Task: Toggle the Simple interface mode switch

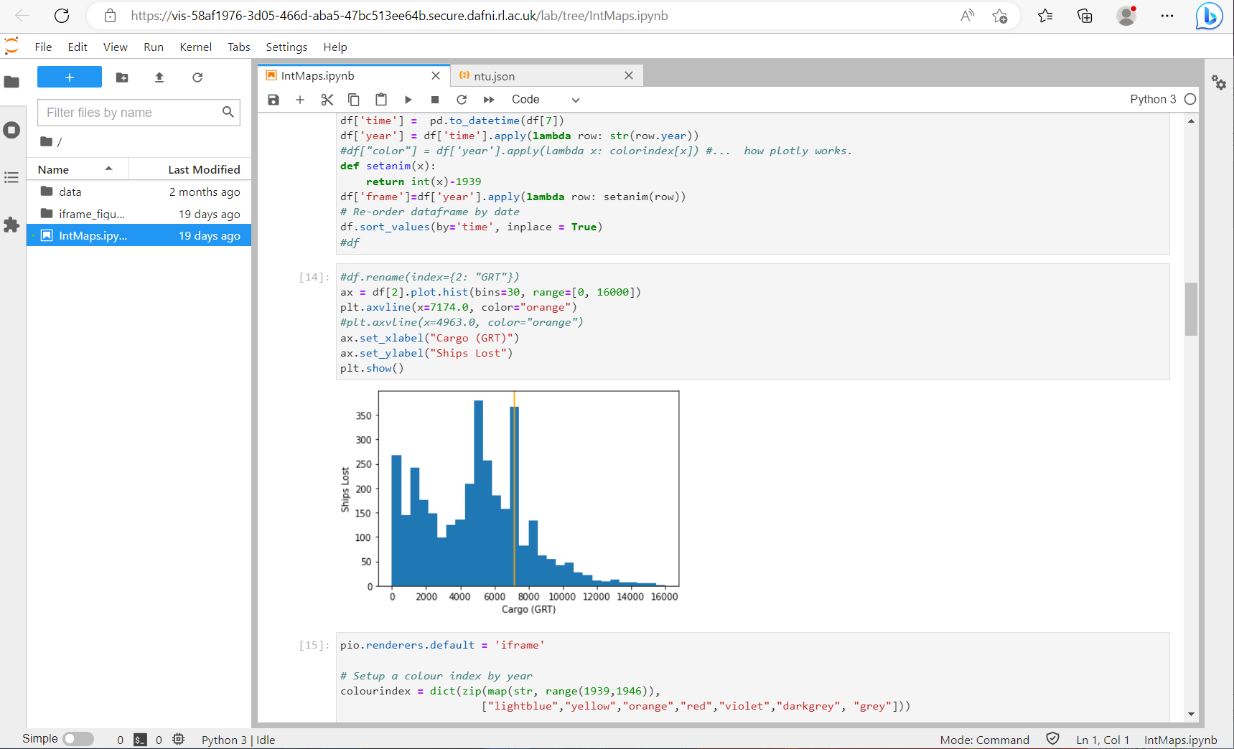Action: (78, 739)
